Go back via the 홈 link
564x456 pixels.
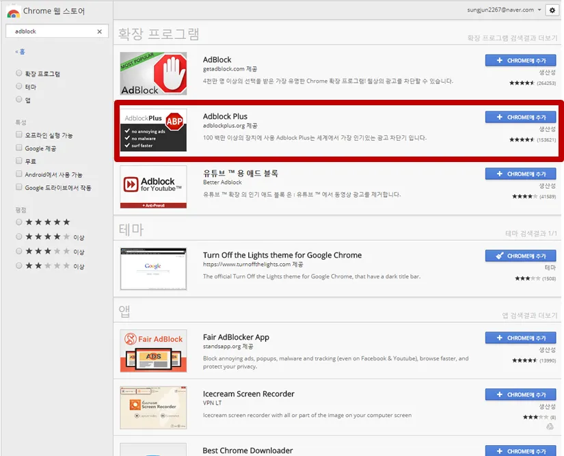(x=20, y=52)
